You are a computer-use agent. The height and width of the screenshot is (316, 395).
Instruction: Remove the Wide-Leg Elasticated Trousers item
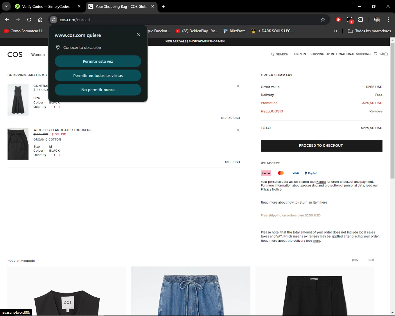pyautogui.click(x=238, y=130)
